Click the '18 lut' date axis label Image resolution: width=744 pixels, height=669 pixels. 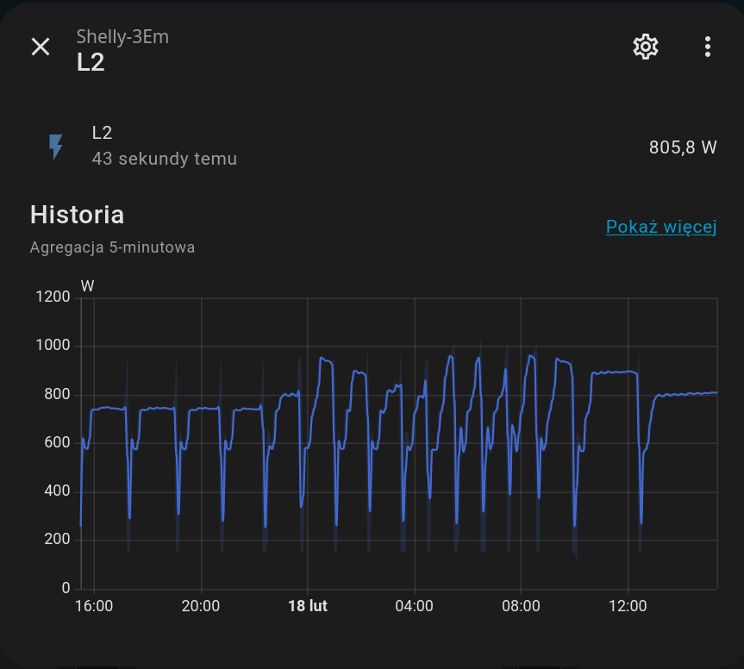[x=308, y=606]
